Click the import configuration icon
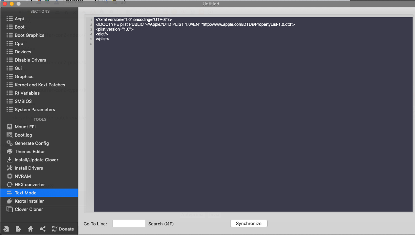 coord(6,229)
